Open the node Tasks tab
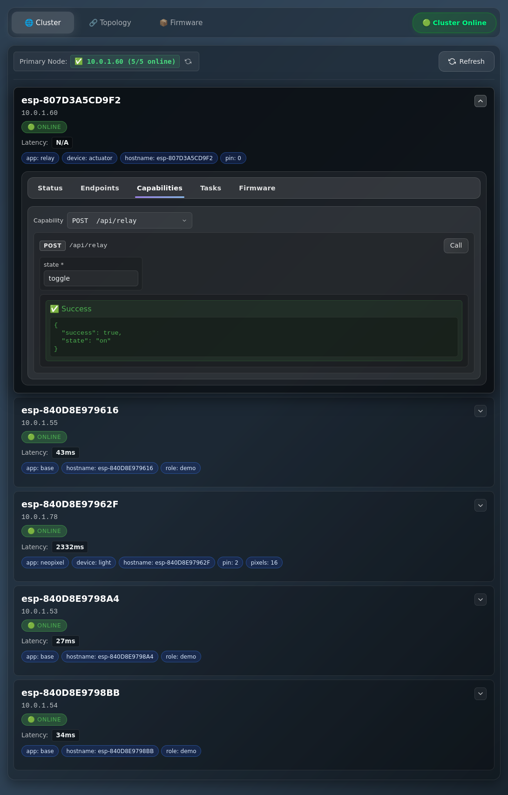Image resolution: width=508 pixels, height=795 pixels. click(x=210, y=188)
